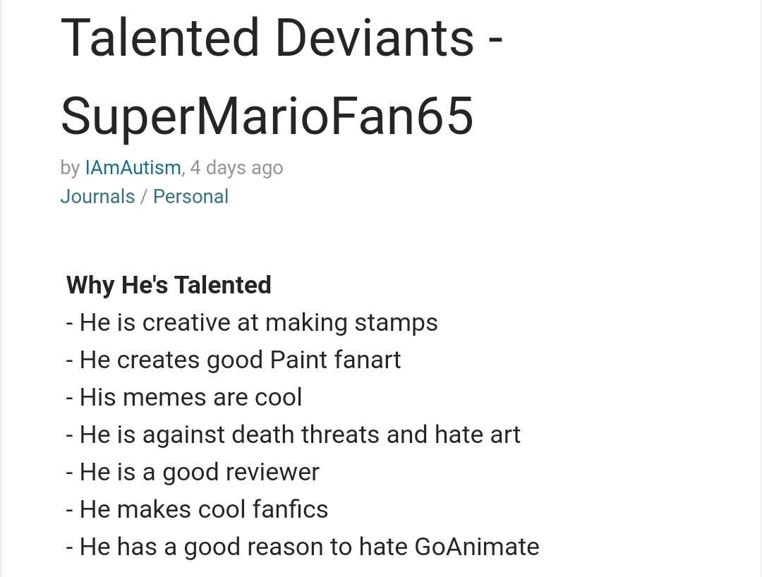The image size is (762, 577).
Task: Click the "He is a good reviewer" line
Action: (193, 473)
